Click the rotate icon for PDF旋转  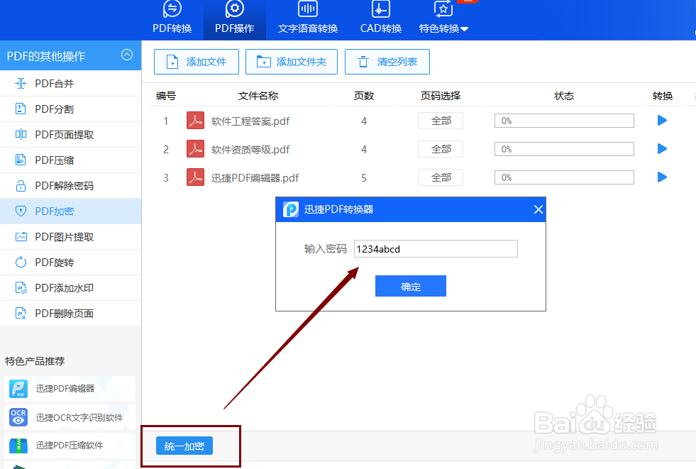(x=21, y=263)
